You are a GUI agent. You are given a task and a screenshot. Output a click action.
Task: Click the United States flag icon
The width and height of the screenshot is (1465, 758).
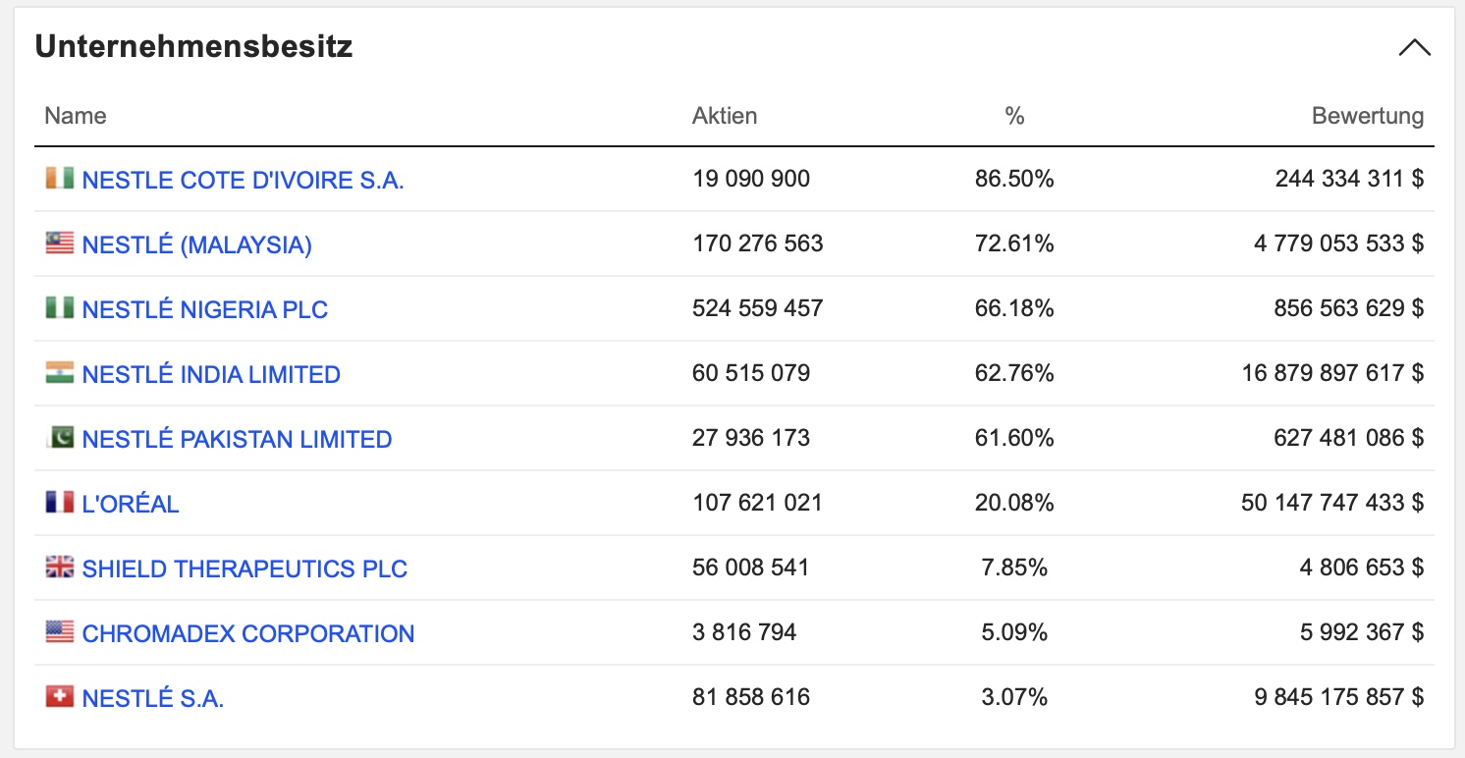coord(60,632)
